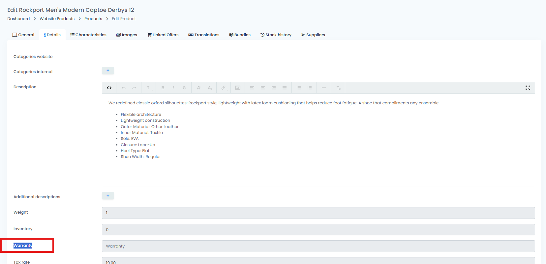Insert numbered list in editor

click(310, 88)
